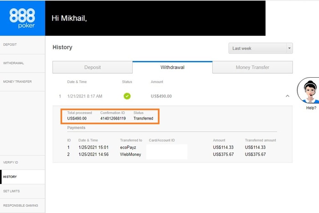Click the ecoPayz payment entry
Image resolution: width=319 pixels, height=213 pixels.
pos(128,148)
